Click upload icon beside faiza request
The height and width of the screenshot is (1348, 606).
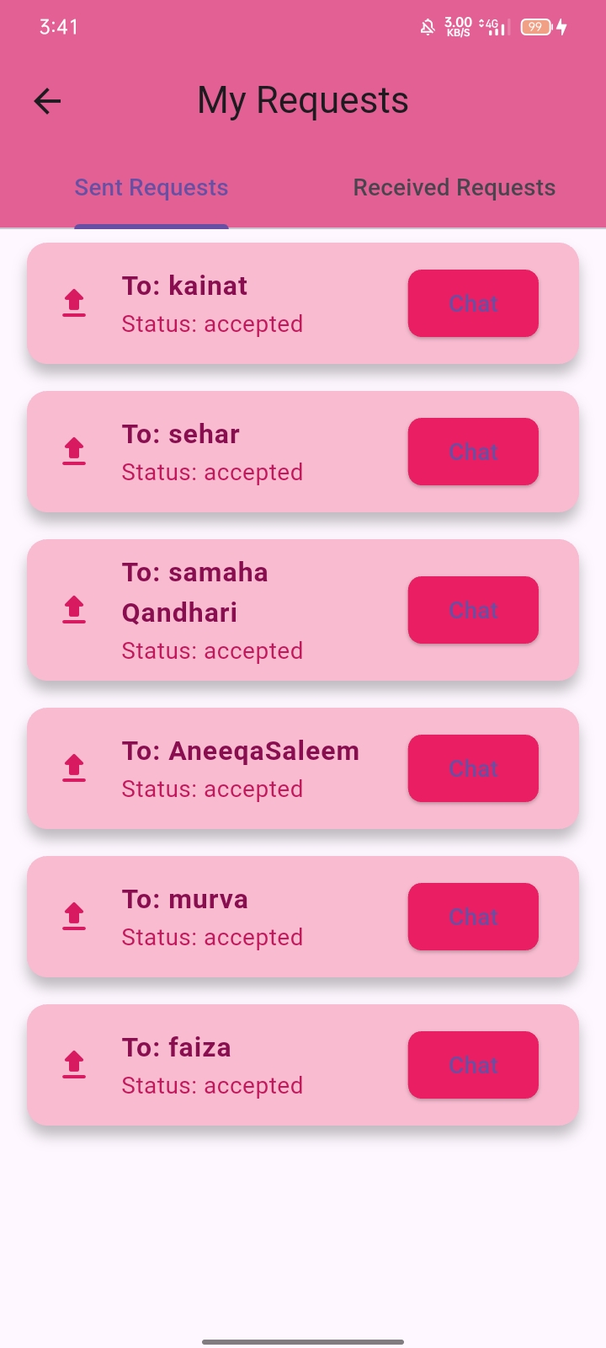point(74,1064)
